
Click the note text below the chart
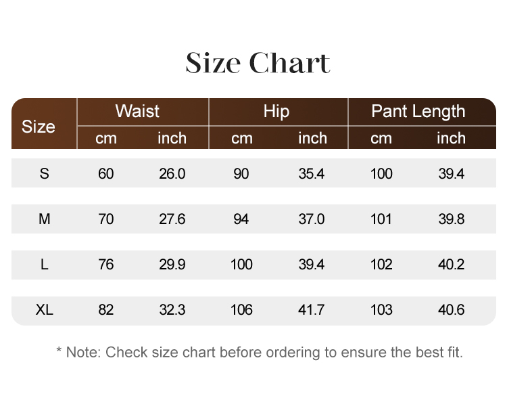260,352
